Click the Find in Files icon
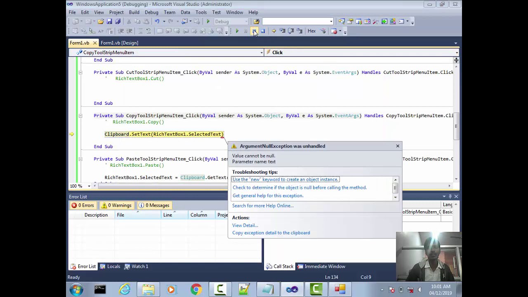The height and width of the screenshot is (297, 528). 257,21
